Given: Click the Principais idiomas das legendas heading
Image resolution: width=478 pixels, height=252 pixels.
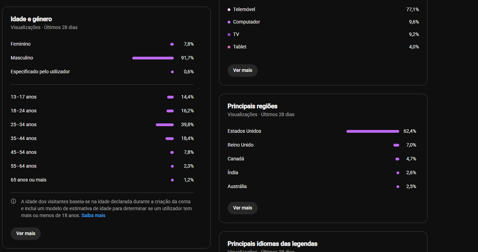Looking at the screenshot, I should (x=273, y=244).
